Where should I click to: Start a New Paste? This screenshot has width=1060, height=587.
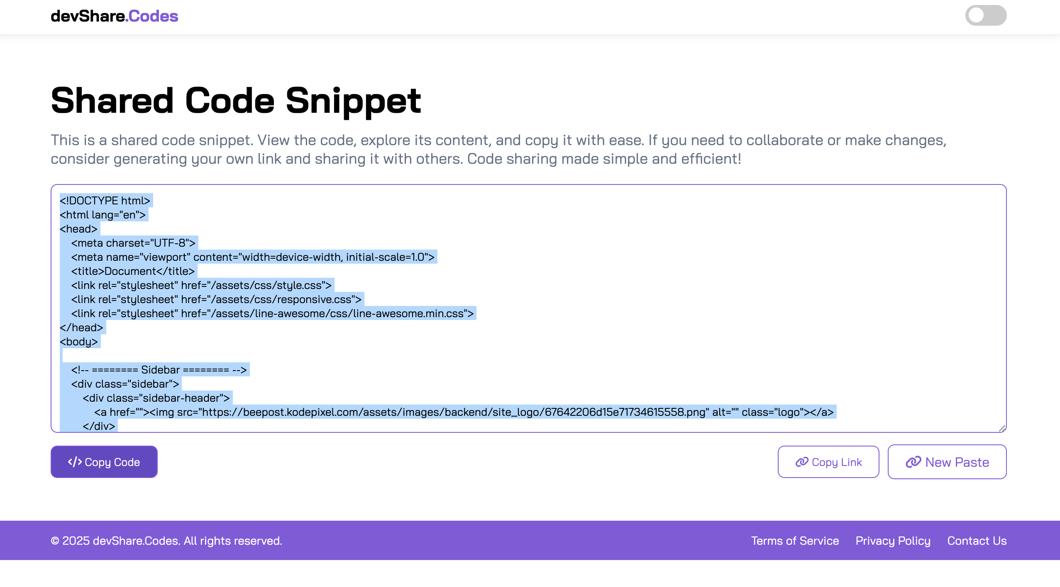(947, 461)
